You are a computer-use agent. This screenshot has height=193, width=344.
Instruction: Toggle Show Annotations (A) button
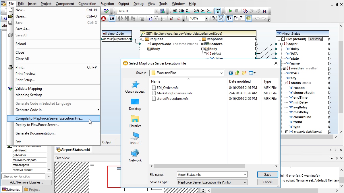[x=229, y=18]
